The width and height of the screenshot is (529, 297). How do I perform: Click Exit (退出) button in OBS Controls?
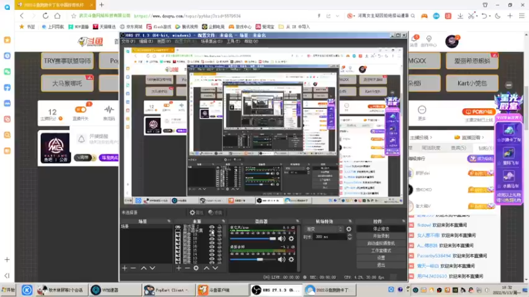tap(381, 265)
